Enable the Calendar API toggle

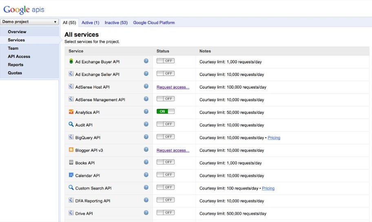pyautogui.click(x=165, y=175)
